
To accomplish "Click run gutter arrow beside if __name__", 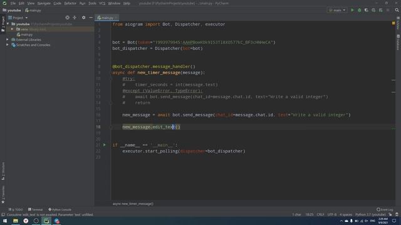I will click(x=105, y=144).
